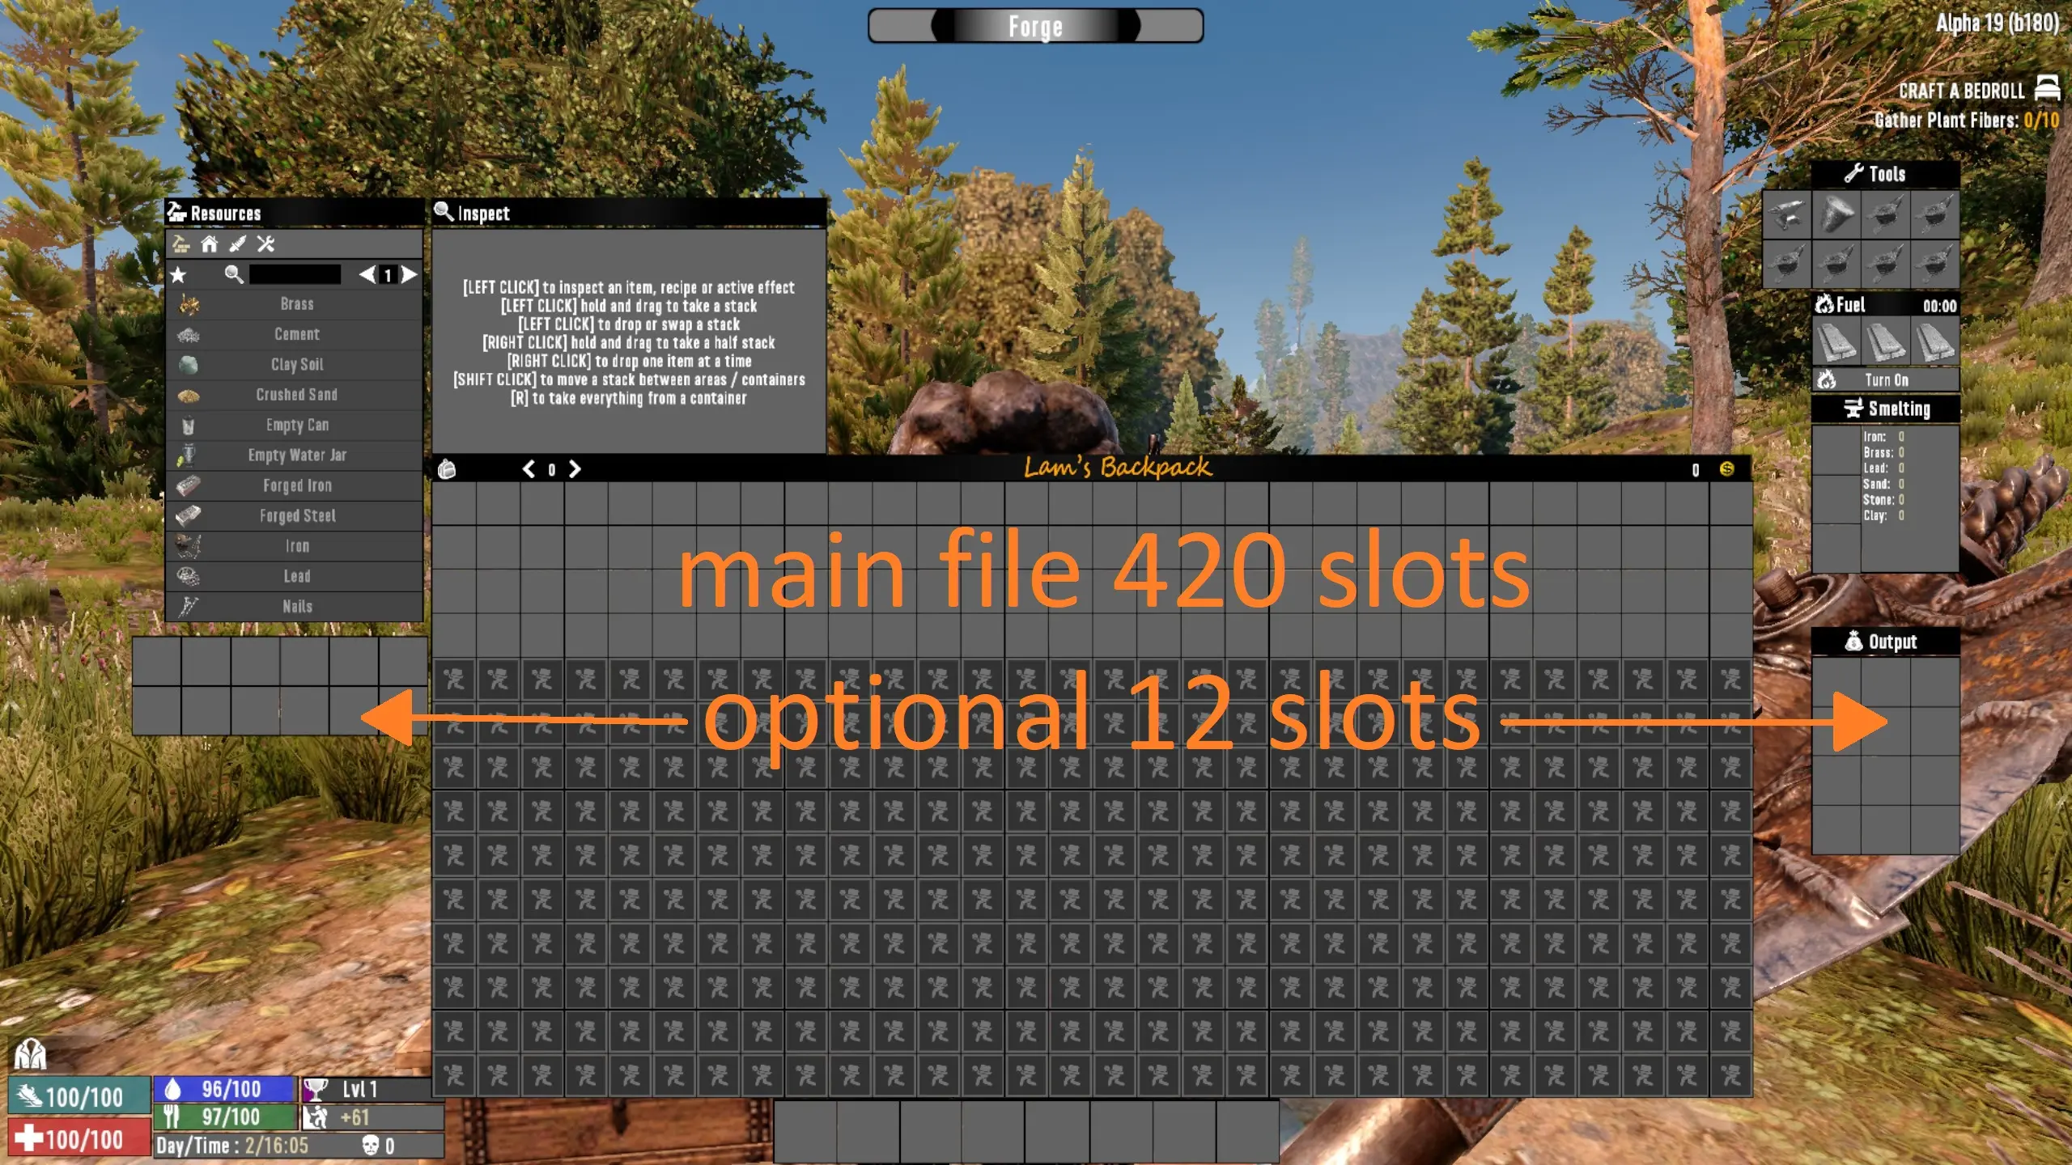Click the Stone: 0 smelting value
This screenshot has height=1165, width=2072.
click(1883, 500)
